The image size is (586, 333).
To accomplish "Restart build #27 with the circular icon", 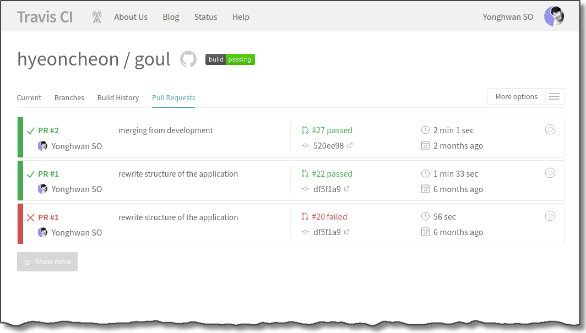I will 550,130.
